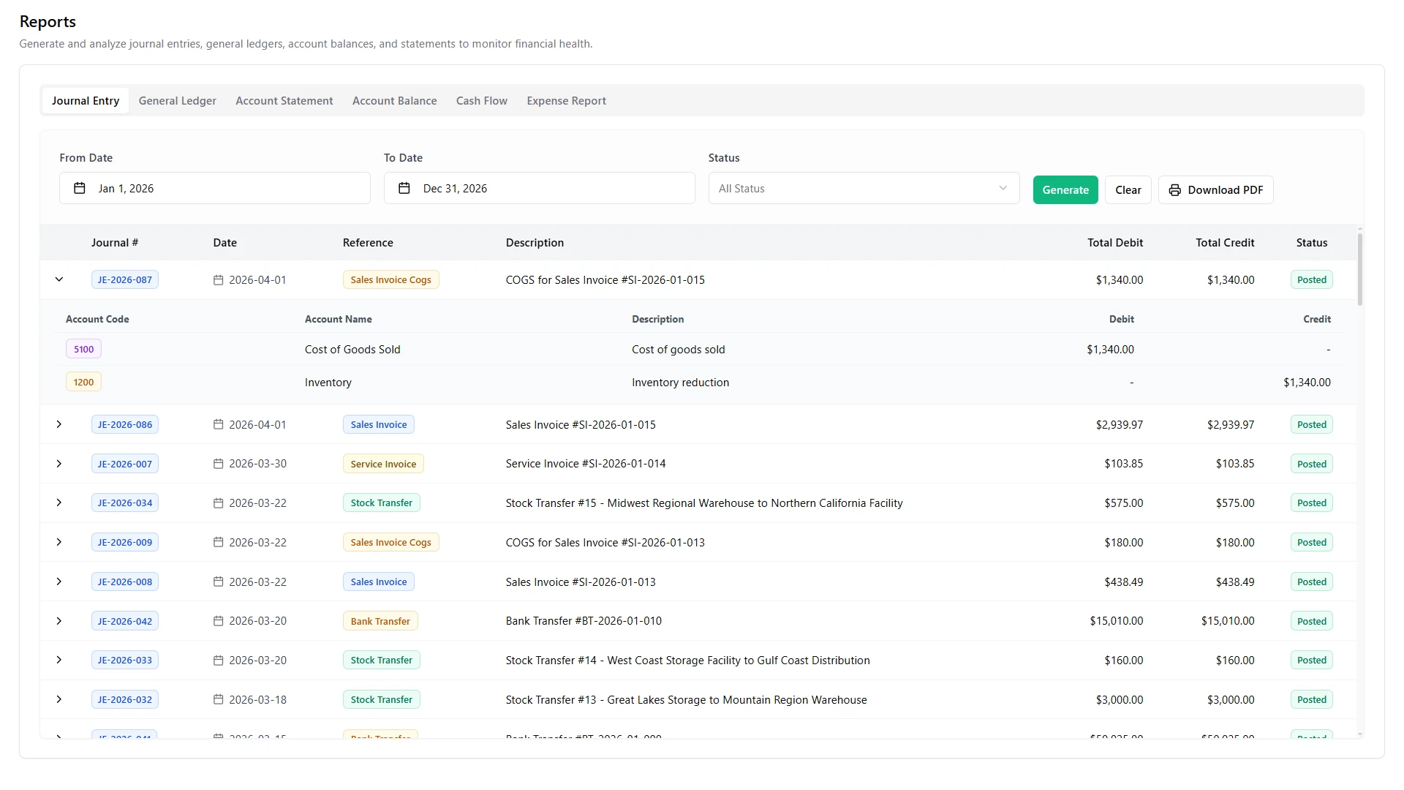Expand journal entry JE-2026-009
This screenshot has height=790, width=1404.
click(59, 542)
